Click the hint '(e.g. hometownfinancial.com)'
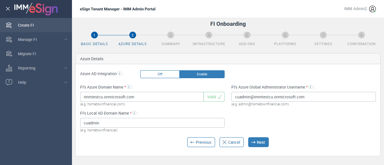The image size is (384, 165). click(x=103, y=104)
